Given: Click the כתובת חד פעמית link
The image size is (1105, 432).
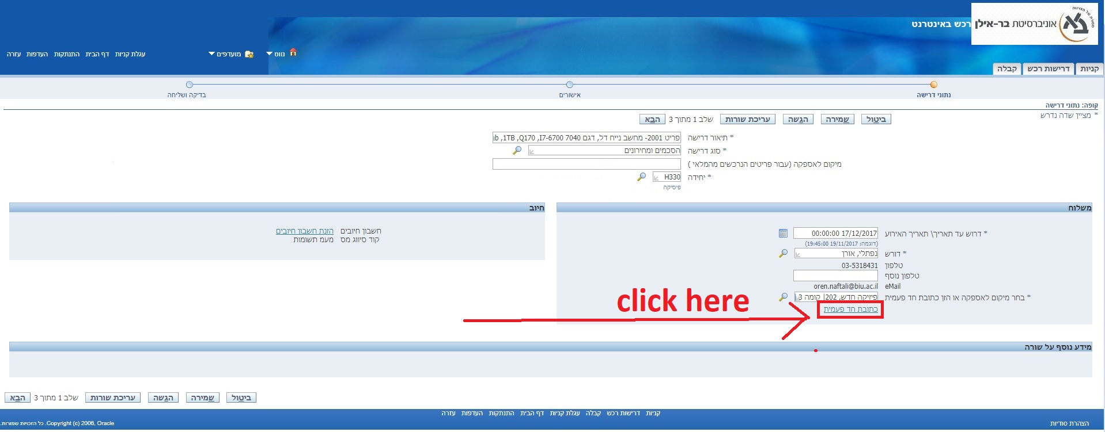Looking at the screenshot, I should [x=850, y=309].
